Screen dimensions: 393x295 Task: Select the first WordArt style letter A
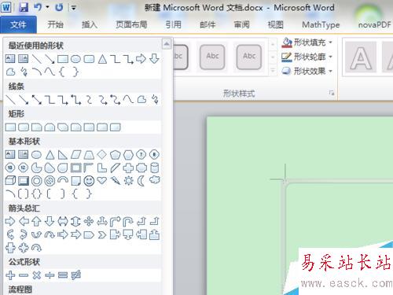click(361, 57)
